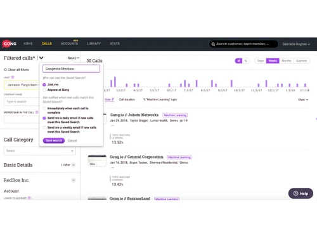Image resolution: width=317 pixels, height=238 pixels.
Task: Sort by % Machine Learning topic
Action: pyautogui.click(x=160, y=100)
